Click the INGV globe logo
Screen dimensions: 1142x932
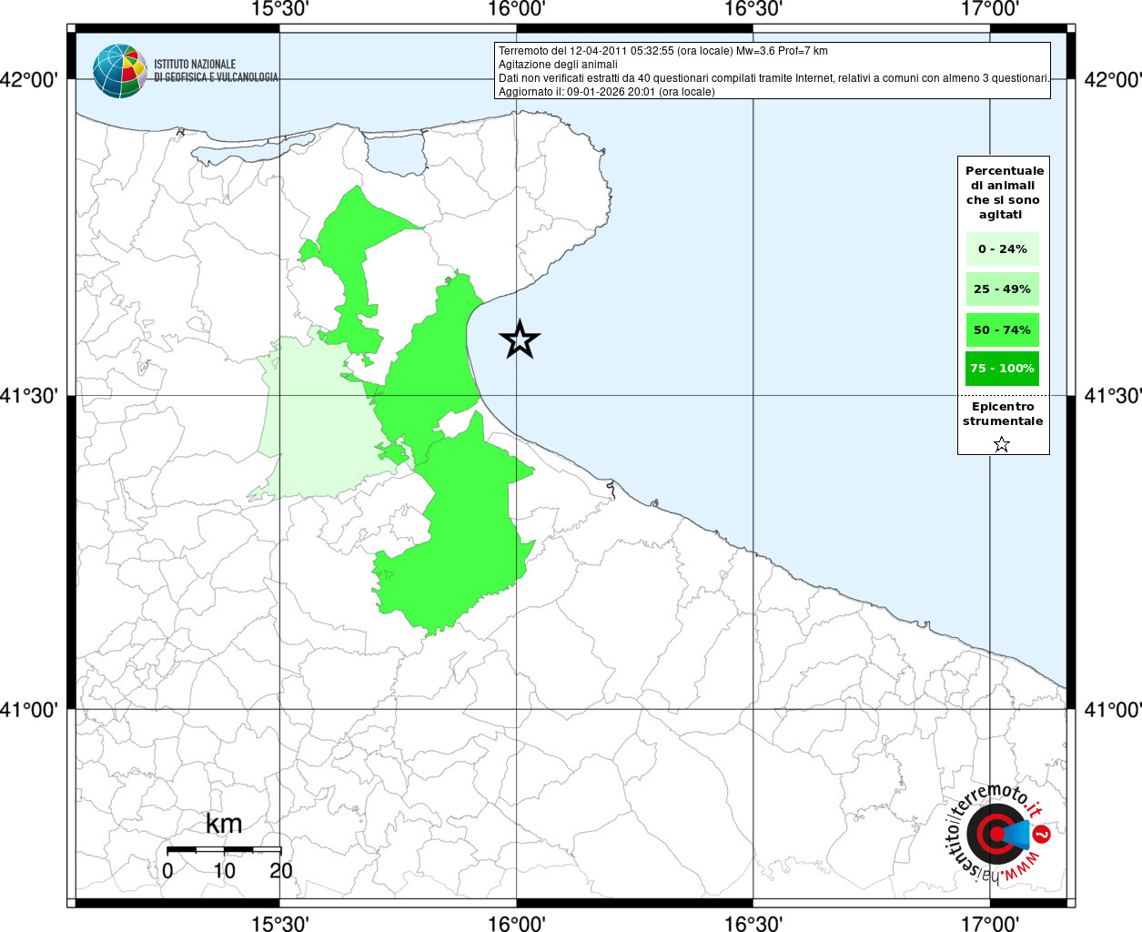click(x=119, y=71)
